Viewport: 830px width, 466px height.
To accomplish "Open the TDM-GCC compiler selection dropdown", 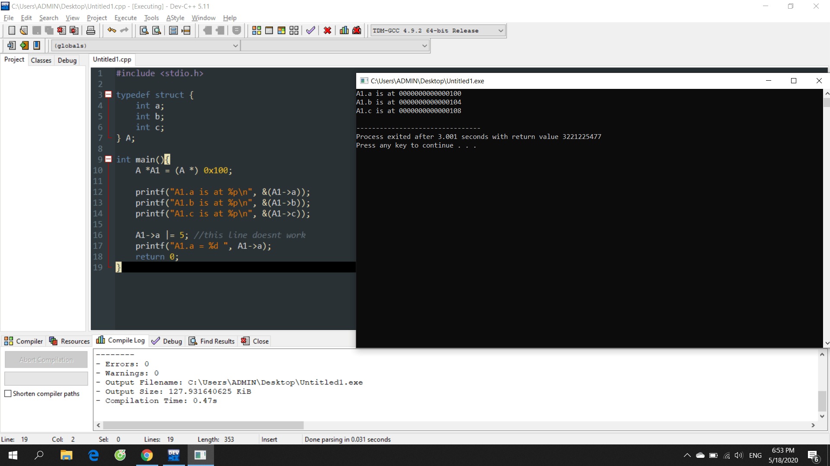I will coord(501,31).
